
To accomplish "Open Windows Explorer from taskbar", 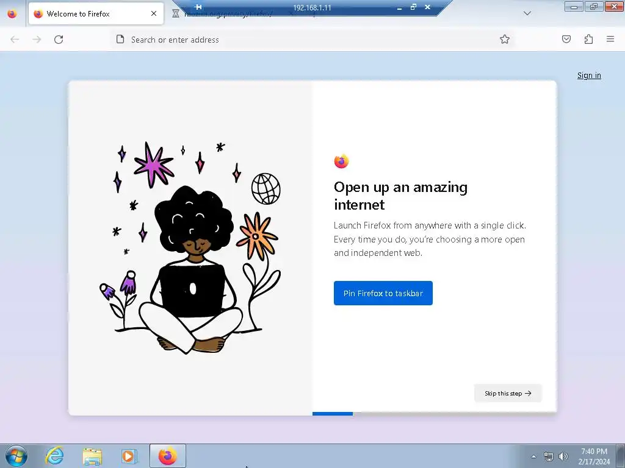I will click(93, 456).
